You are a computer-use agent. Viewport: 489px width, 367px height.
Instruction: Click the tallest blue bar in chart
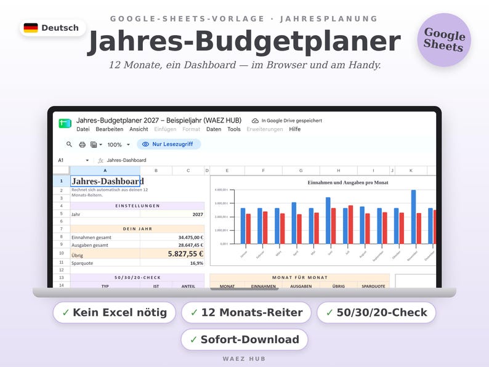pyautogui.click(x=413, y=217)
